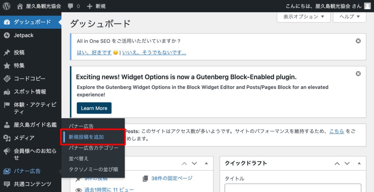Open comments bubble icon in admin bar
This screenshot has height=192, width=374.
coord(71,6)
